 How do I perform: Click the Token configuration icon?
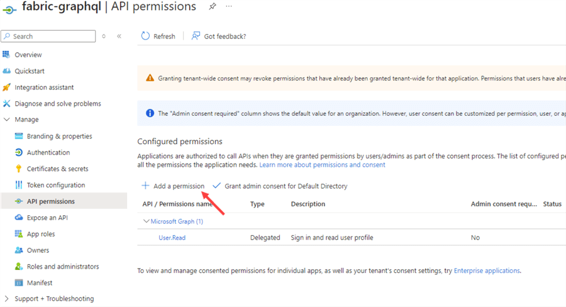tap(19, 185)
